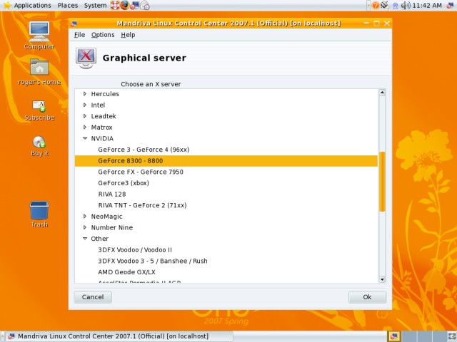
Task: Select RIVA TNT - GeForce 2 (71xx)
Action: (142, 205)
